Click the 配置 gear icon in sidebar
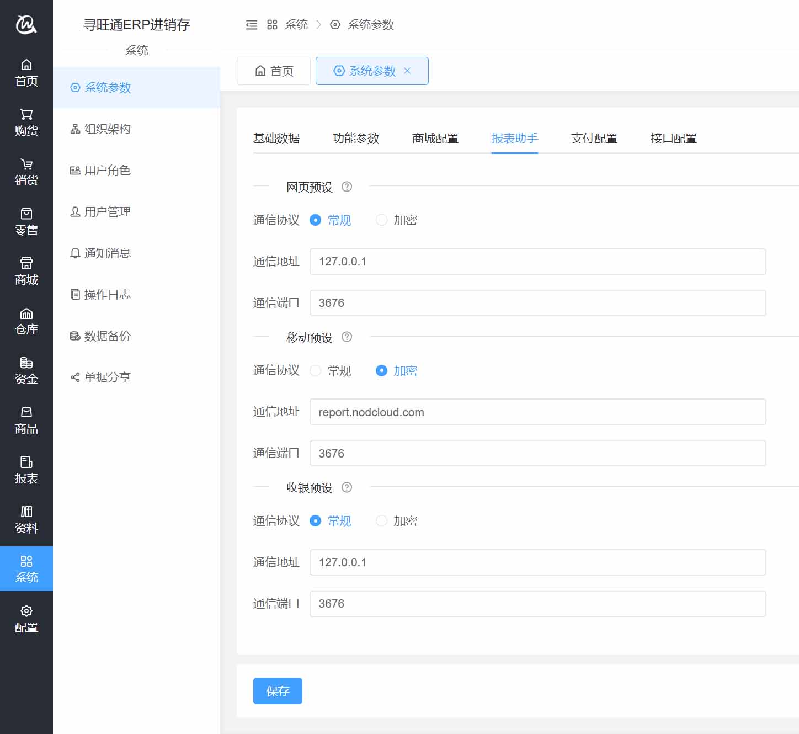 click(x=26, y=611)
